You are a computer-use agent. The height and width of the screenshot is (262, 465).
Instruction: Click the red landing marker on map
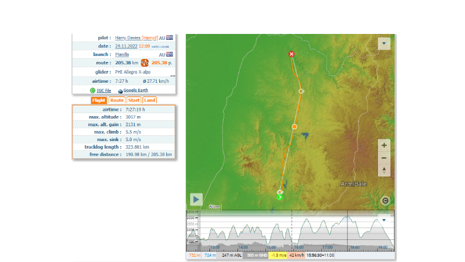coord(292,54)
